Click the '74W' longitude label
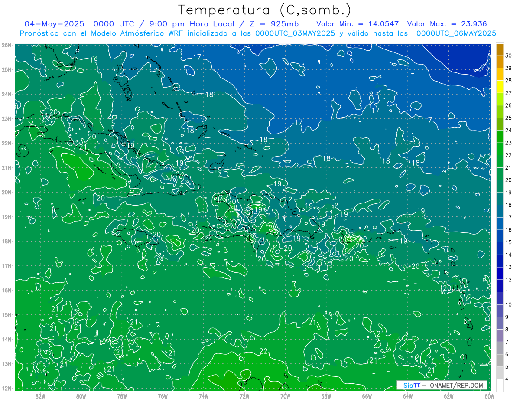520x402 pixels. pyautogui.click(x=204, y=395)
